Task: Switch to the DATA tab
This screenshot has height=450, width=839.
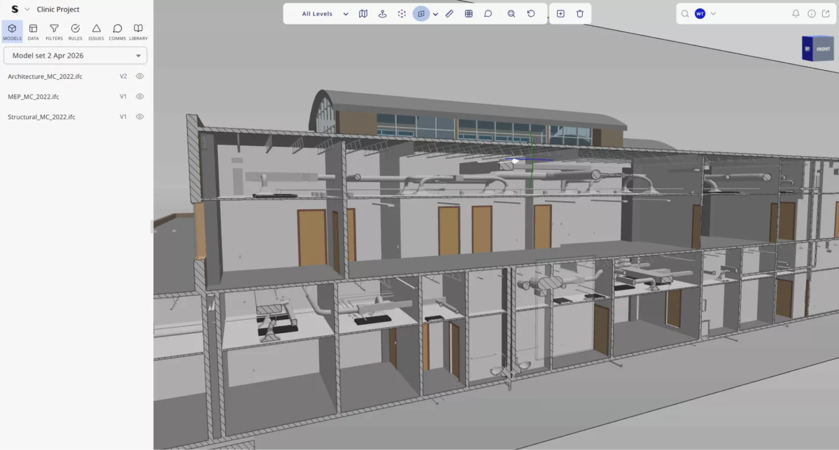Action: (x=33, y=31)
